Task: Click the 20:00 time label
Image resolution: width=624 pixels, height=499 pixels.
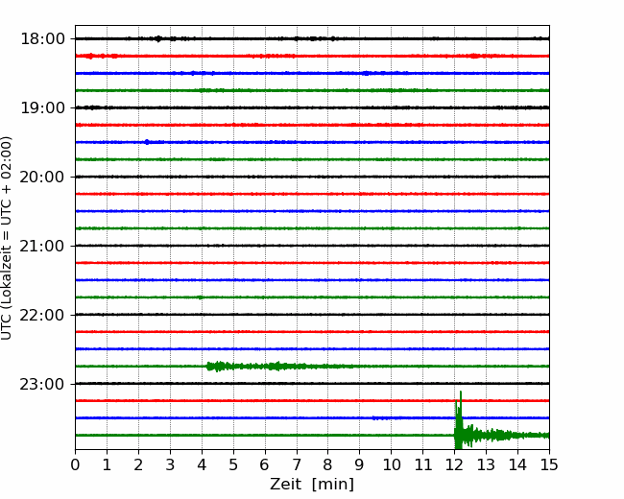Action: pyautogui.click(x=42, y=178)
